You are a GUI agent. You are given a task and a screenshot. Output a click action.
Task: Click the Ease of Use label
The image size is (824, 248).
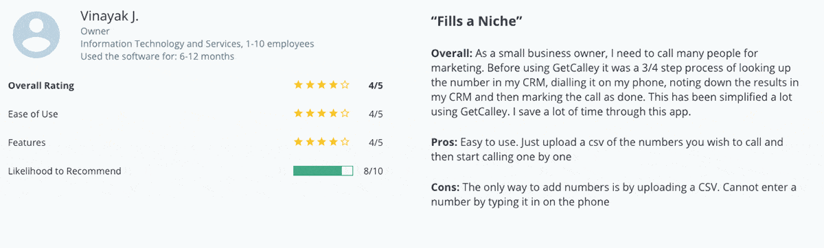(x=32, y=114)
